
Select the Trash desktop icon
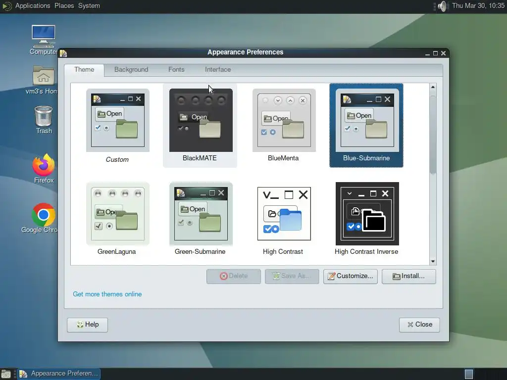click(x=44, y=120)
